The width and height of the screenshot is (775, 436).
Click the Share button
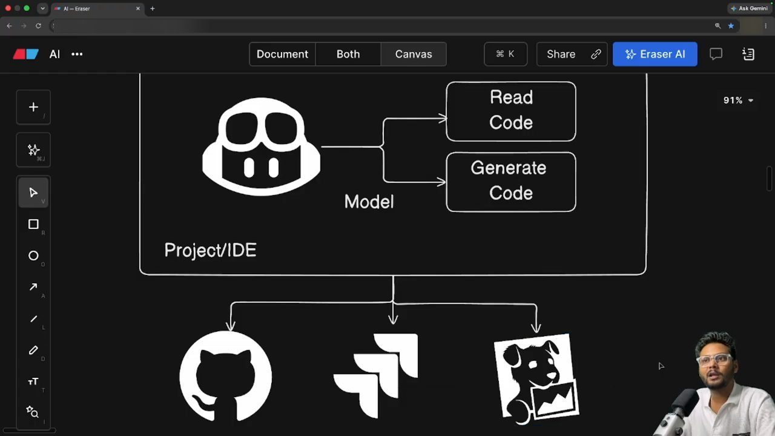click(x=561, y=54)
